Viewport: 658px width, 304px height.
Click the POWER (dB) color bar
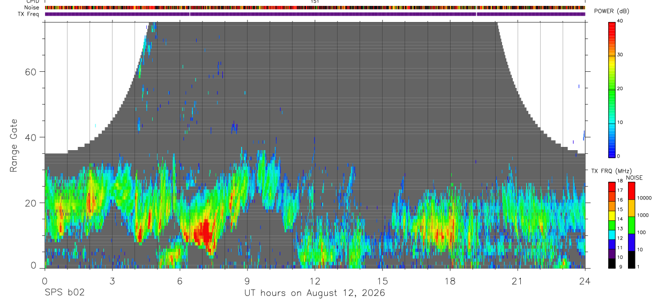[x=612, y=89]
